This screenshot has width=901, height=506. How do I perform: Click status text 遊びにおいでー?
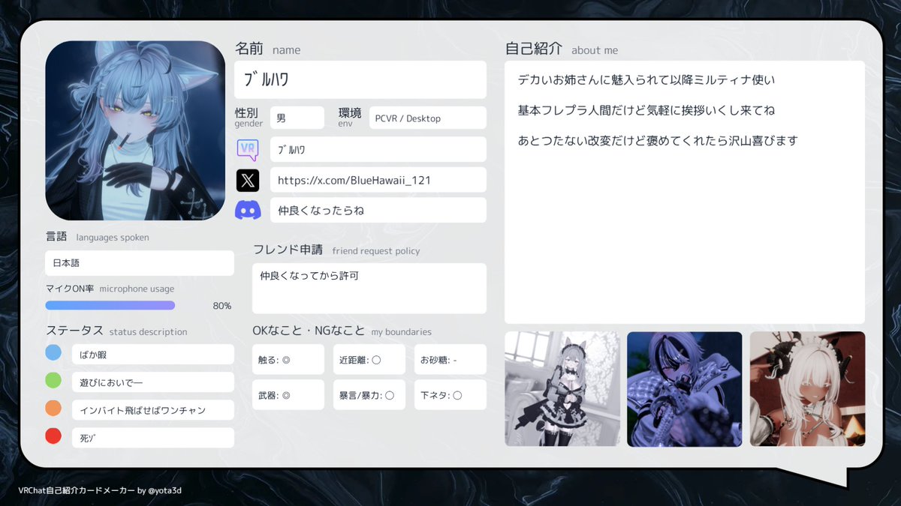point(153,382)
